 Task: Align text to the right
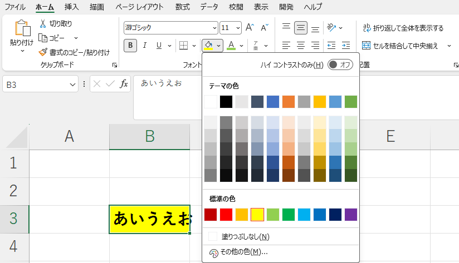pyautogui.click(x=315, y=46)
